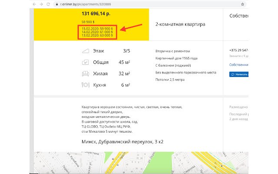The height and width of the screenshot is (174, 278).
Task: Click the stairs floor icon
Action: pos(86,51)
